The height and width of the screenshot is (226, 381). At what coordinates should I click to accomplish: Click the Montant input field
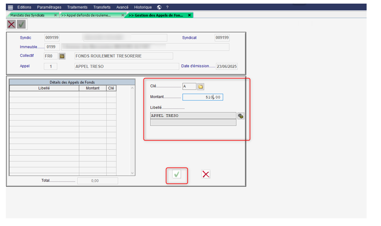[x=202, y=97]
